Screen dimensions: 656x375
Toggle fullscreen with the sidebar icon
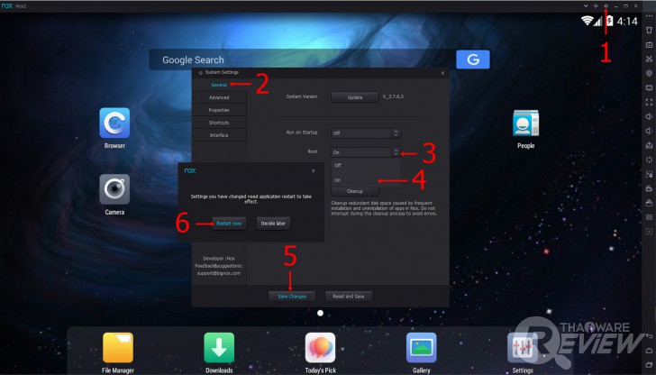pos(649,102)
